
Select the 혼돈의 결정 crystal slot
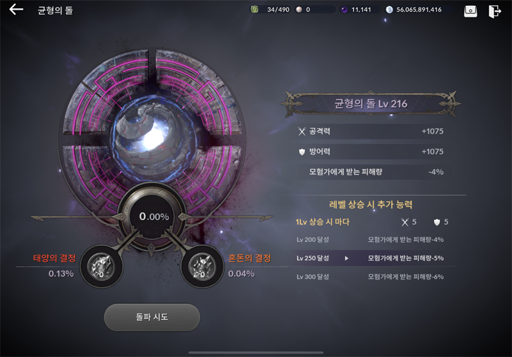[202, 267]
